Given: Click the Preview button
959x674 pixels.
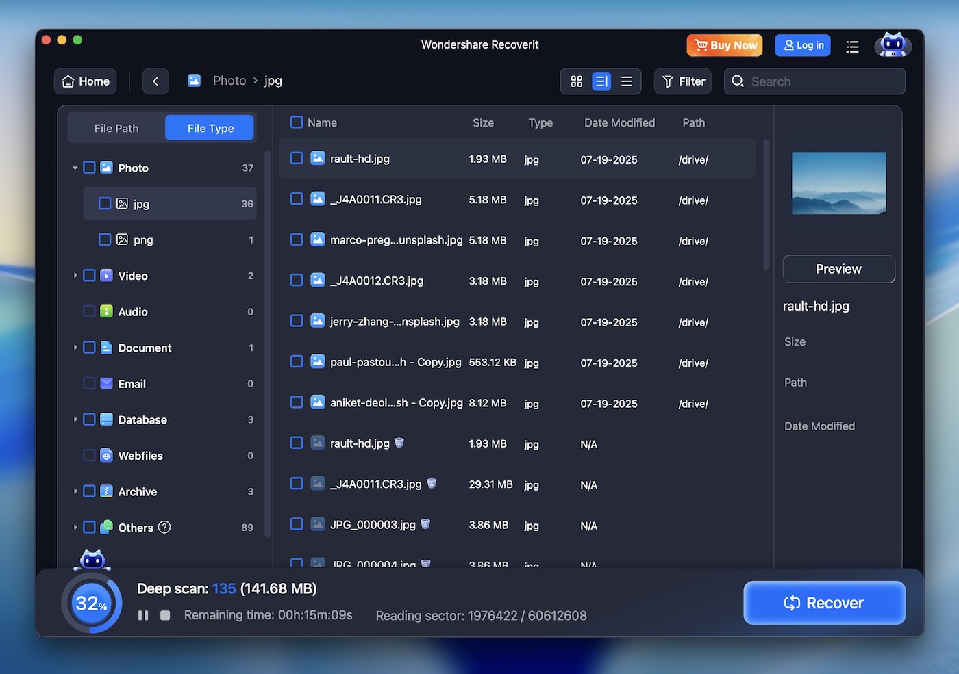Looking at the screenshot, I should pyautogui.click(x=838, y=269).
